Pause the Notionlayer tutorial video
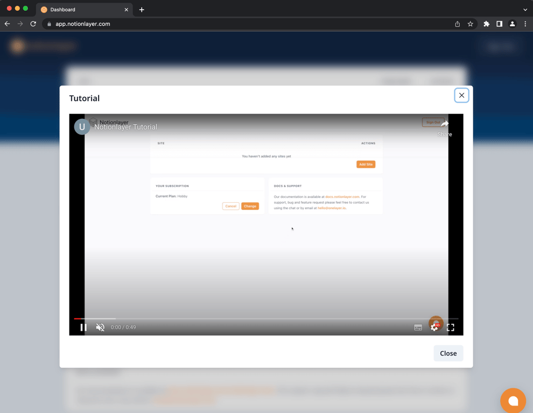 pyautogui.click(x=83, y=327)
